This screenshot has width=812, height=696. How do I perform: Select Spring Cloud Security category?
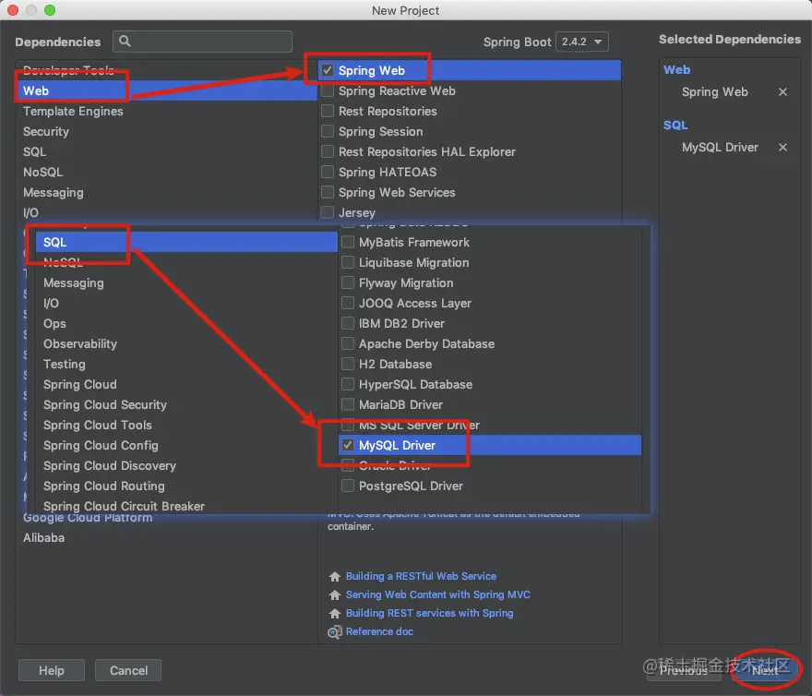(105, 404)
